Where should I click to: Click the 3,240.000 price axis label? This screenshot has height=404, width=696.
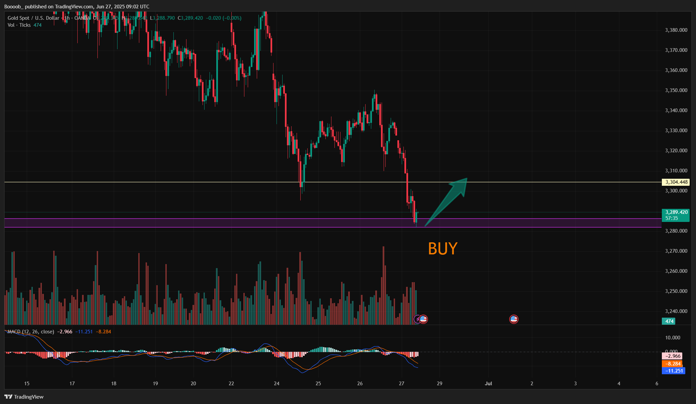coord(676,311)
